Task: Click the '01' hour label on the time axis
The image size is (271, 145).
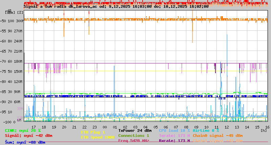Action: tap(115, 127)
